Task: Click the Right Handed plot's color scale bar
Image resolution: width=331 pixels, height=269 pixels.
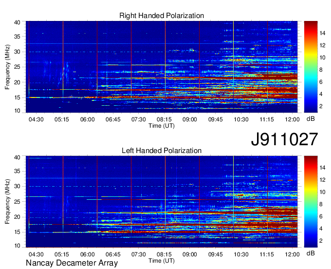Action: click(311, 67)
